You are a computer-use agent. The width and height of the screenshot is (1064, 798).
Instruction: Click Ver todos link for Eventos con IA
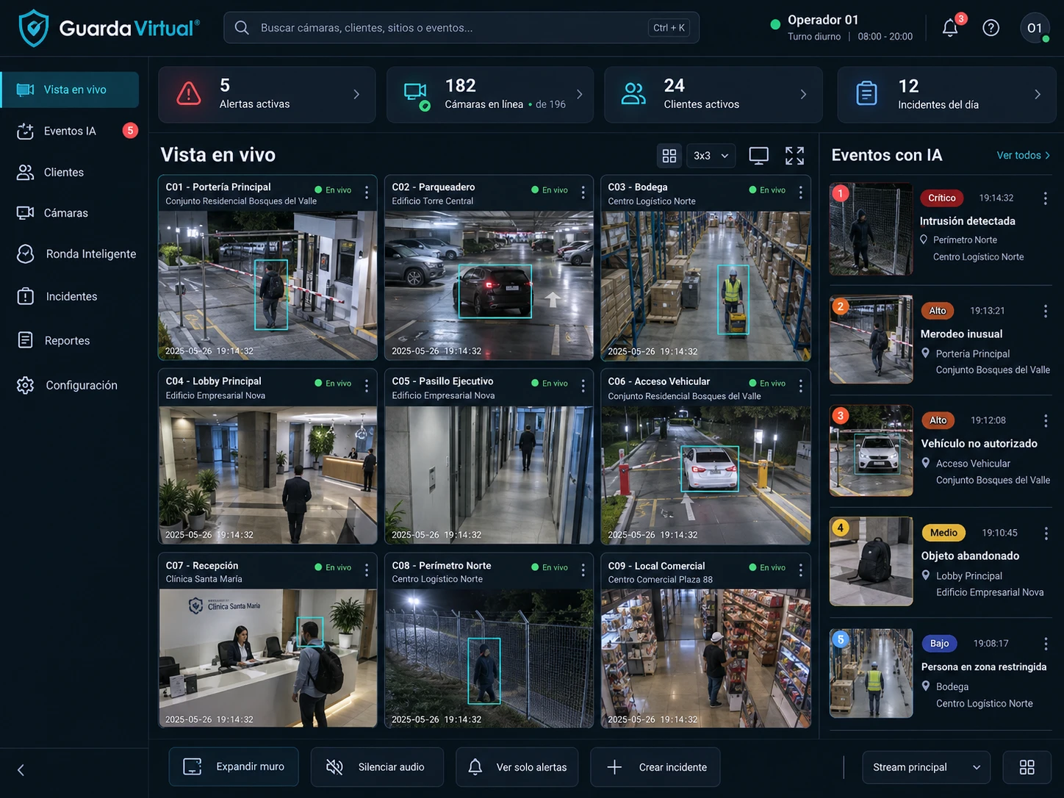1023,155
